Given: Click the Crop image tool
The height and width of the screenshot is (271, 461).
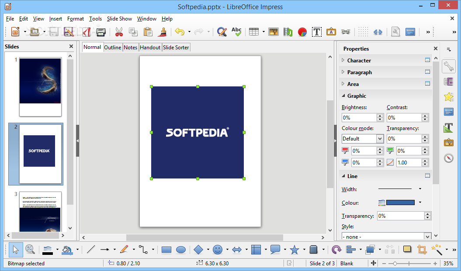Looking at the screenshot, I should (x=422, y=250).
